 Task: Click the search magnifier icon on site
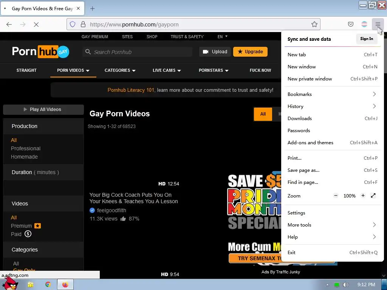(x=88, y=52)
